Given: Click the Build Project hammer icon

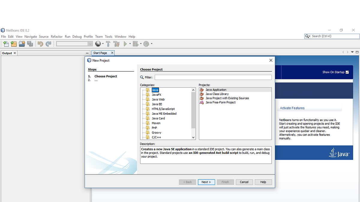Looking at the screenshot, I should coord(108,44).
